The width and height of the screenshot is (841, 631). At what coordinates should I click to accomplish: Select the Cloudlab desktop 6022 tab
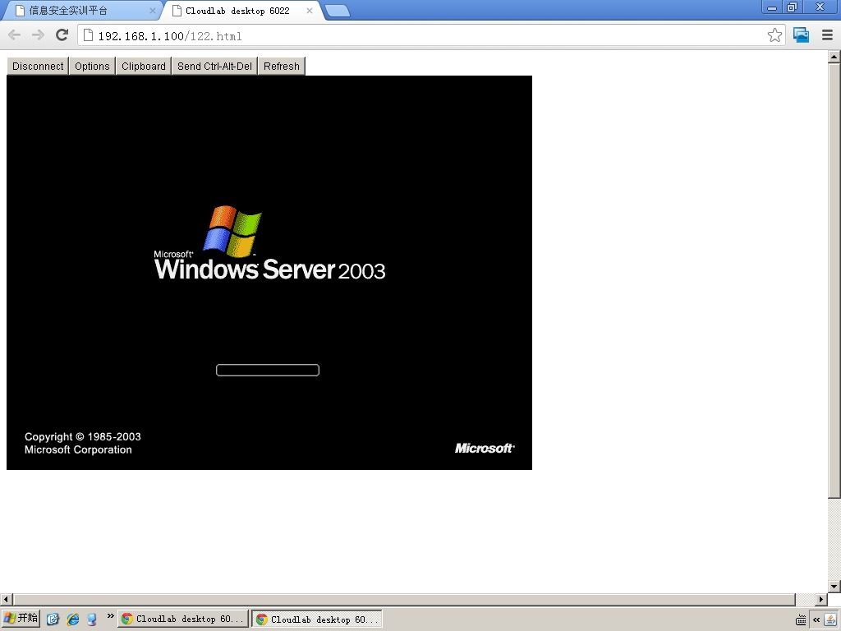click(241, 10)
